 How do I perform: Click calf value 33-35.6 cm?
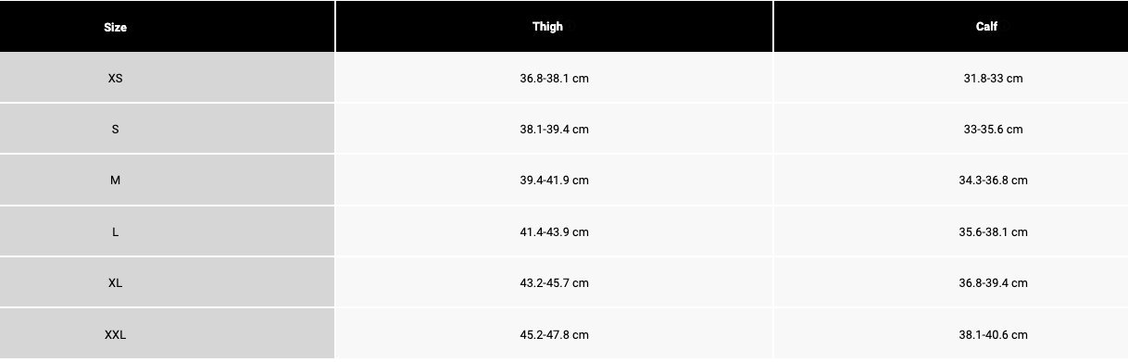pyautogui.click(x=993, y=130)
